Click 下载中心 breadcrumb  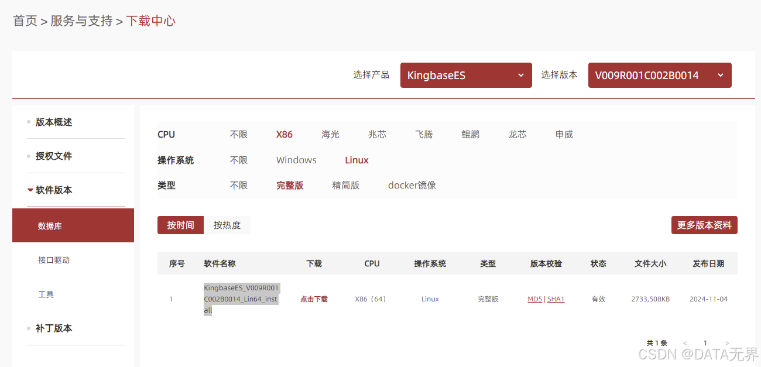[x=150, y=21]
